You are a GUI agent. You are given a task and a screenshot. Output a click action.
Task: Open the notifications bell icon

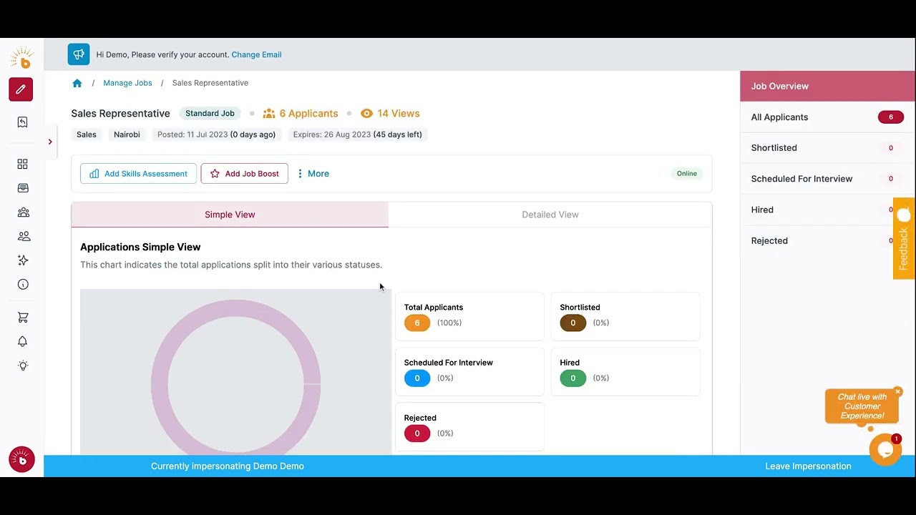[x=23, y=341]
